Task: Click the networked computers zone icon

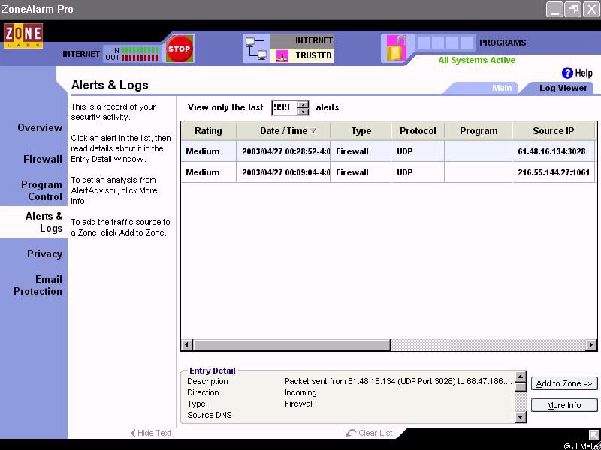Action: pos(256,48)
